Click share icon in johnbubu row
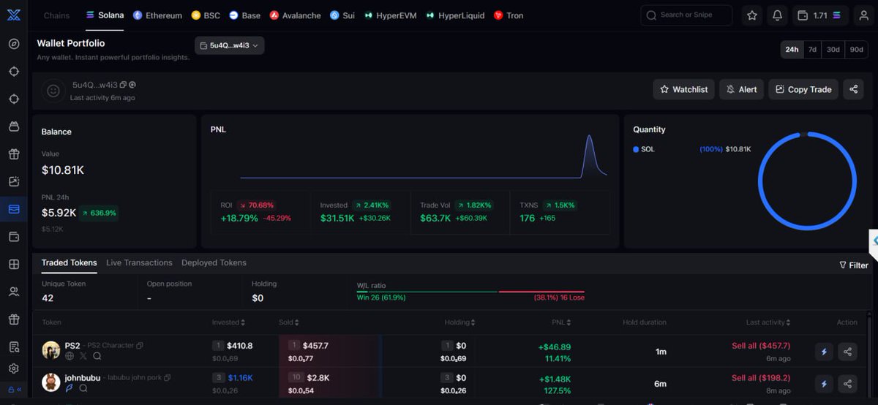This screenshot has height=405, width=878. (x=847, y=384)
